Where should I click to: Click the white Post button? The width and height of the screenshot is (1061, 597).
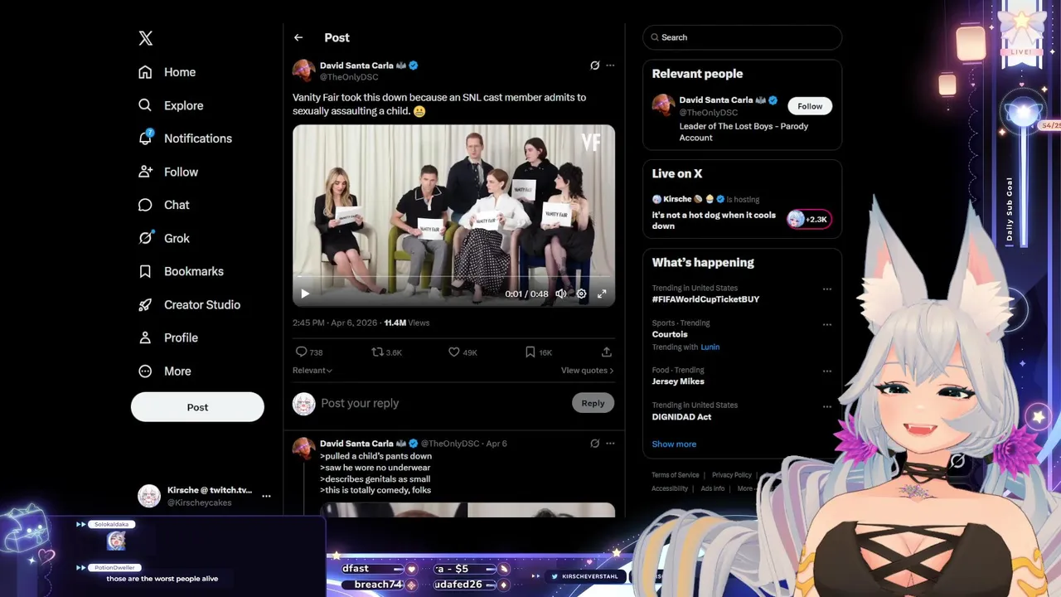[x=197, y=407]
